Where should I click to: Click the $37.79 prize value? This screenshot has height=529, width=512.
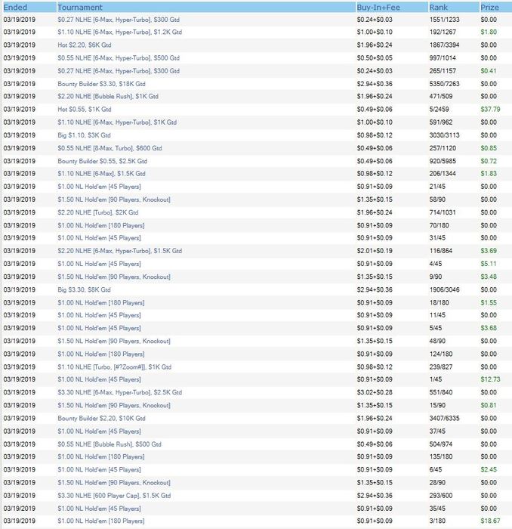point(490,110)
